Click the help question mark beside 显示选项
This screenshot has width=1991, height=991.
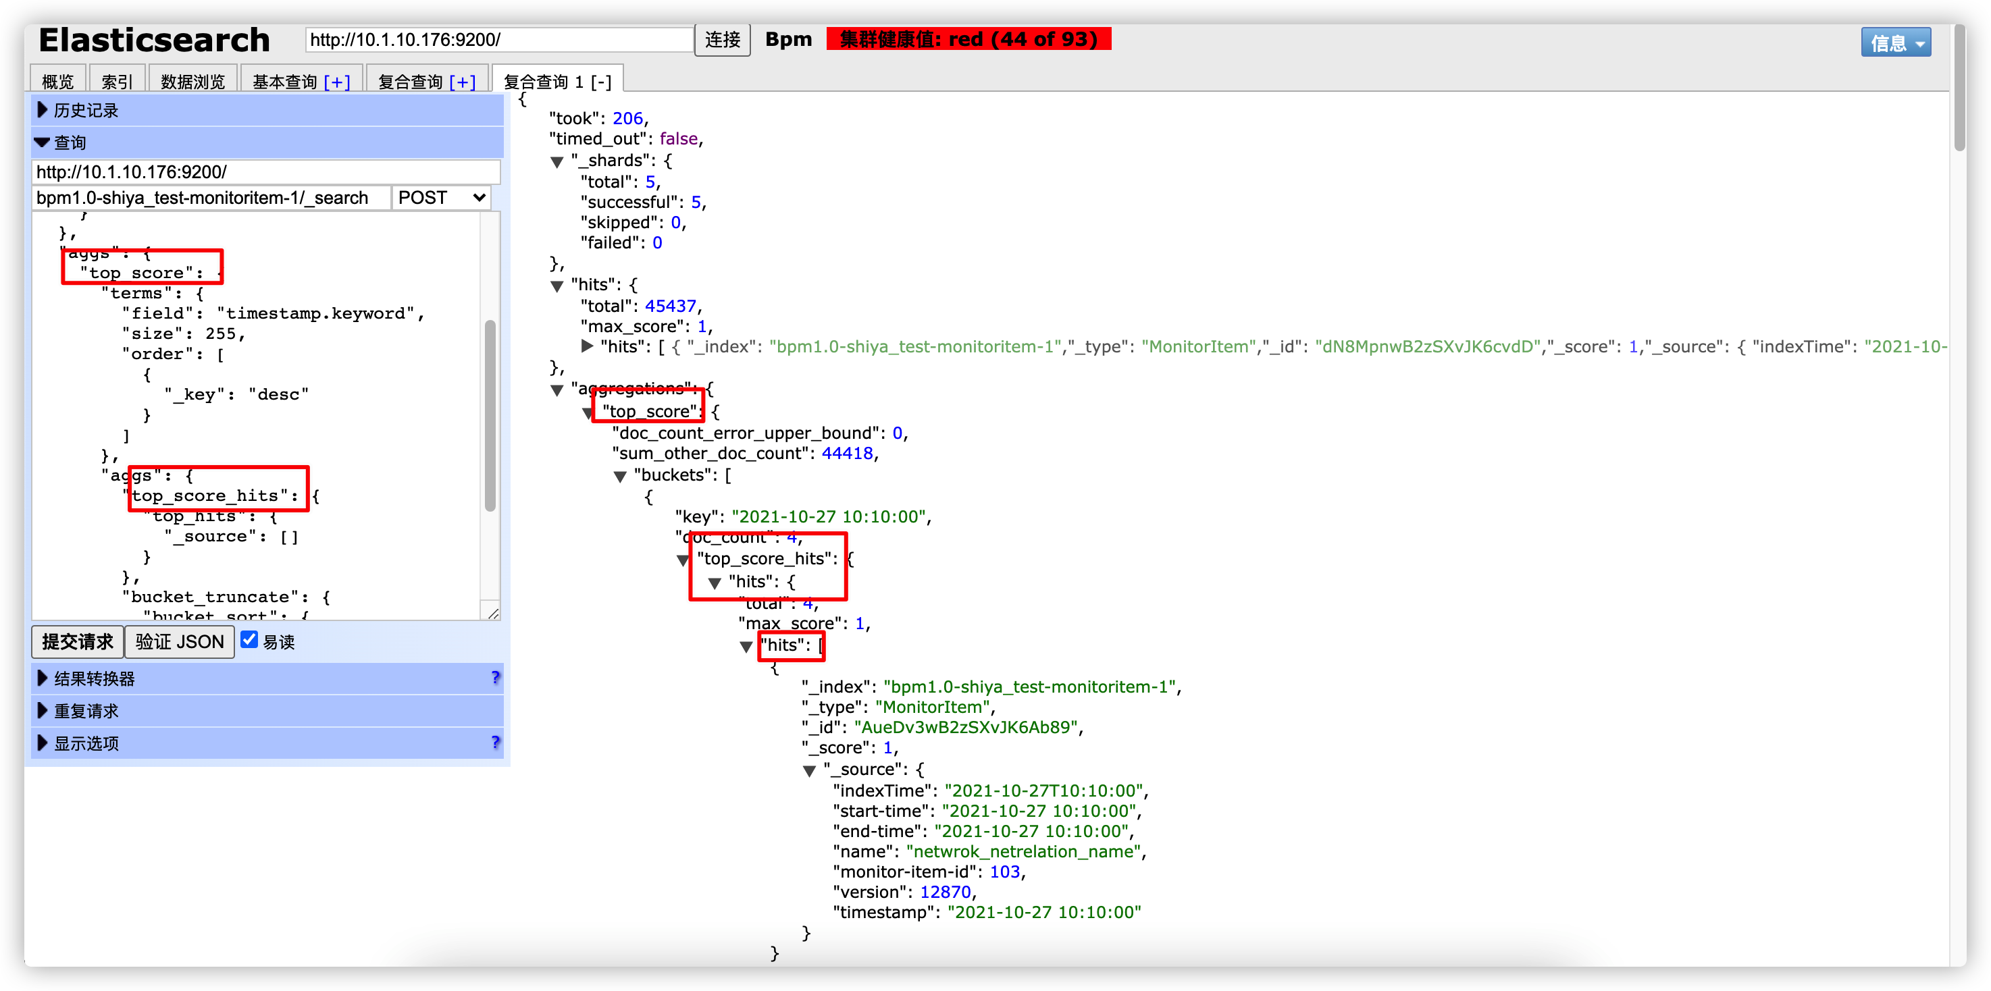496,743
